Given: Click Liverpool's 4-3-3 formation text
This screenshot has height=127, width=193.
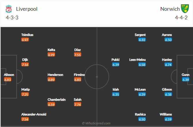Looking at the screenshot, I should click(x=12, y=17).
